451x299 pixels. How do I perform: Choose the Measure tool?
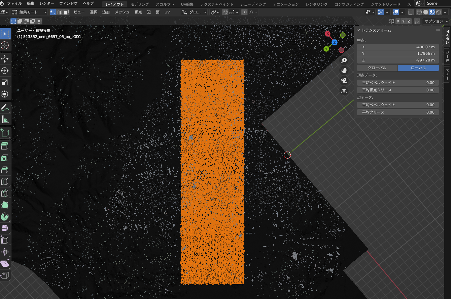[5, 120]
